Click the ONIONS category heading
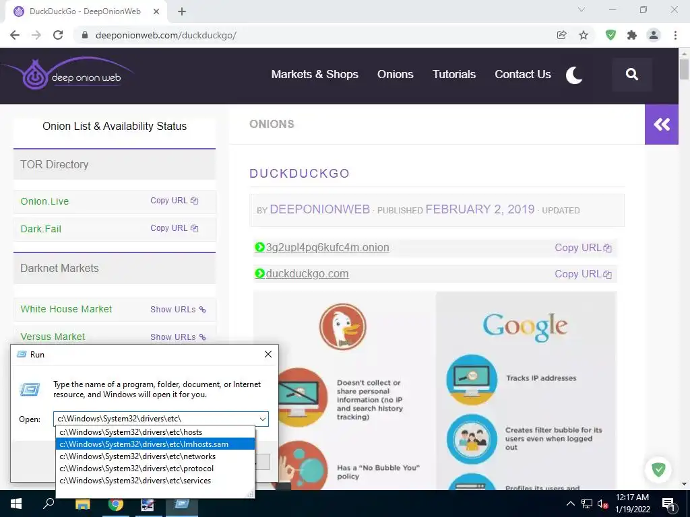690x517 pixels. 272,124
